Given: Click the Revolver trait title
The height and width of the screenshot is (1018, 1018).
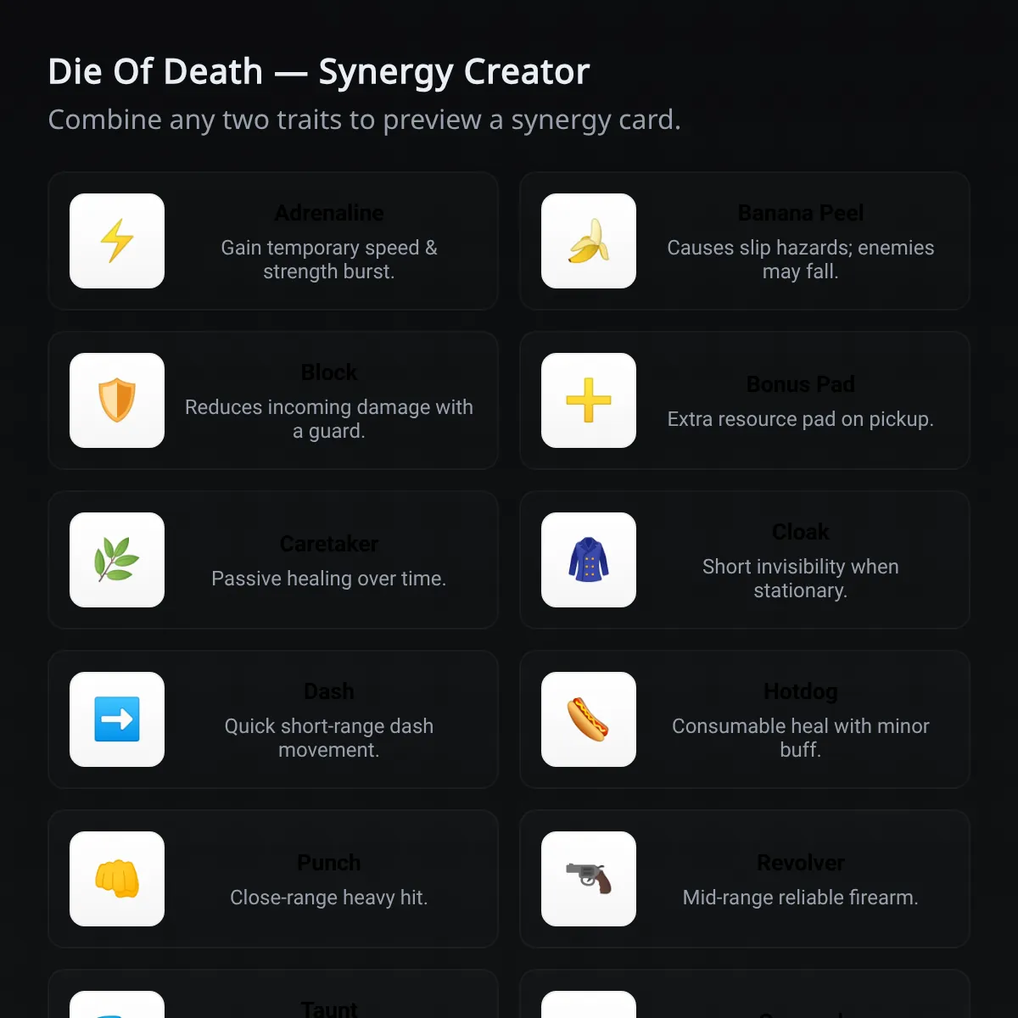Looking at the screenshot, I should click(801, 863).
